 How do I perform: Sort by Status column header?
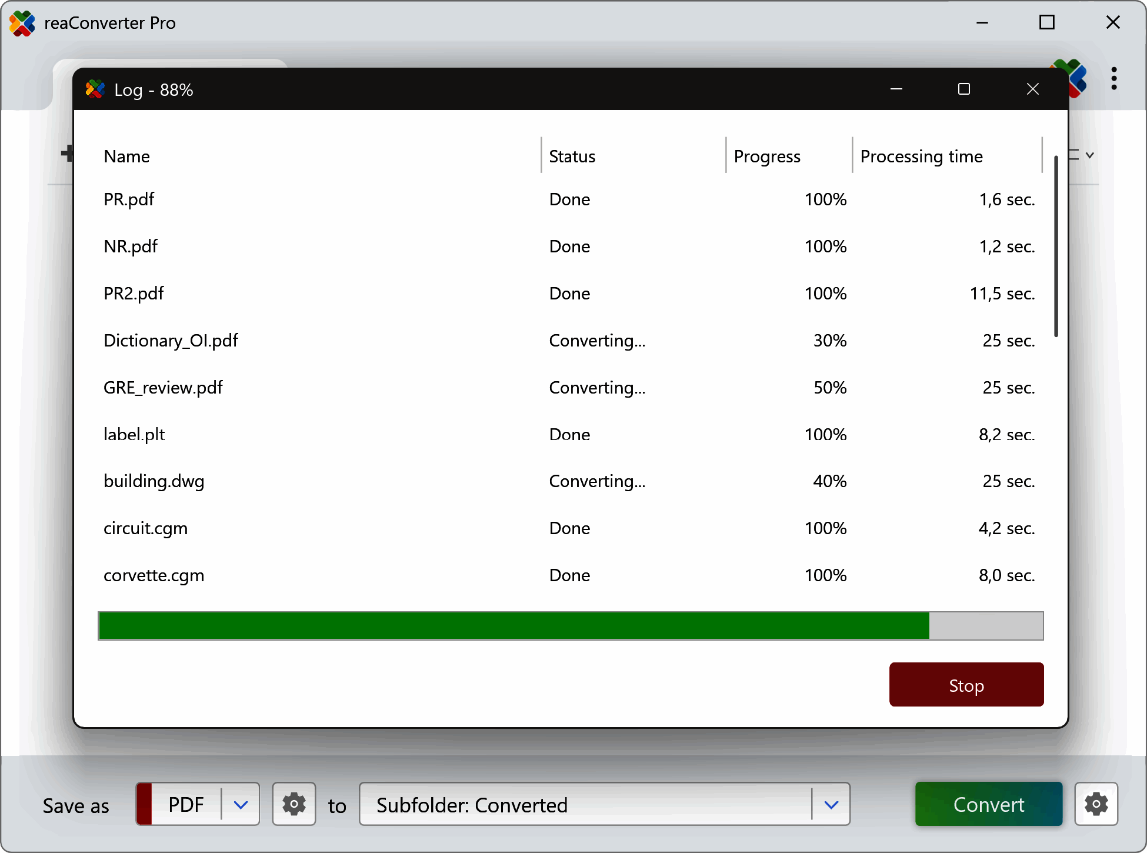(x=572, y=156)
